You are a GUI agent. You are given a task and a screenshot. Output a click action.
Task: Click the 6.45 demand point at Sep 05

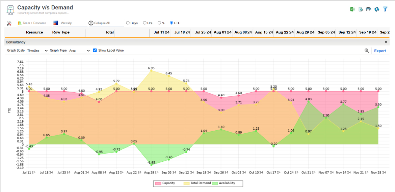click(x=169, y=76)
